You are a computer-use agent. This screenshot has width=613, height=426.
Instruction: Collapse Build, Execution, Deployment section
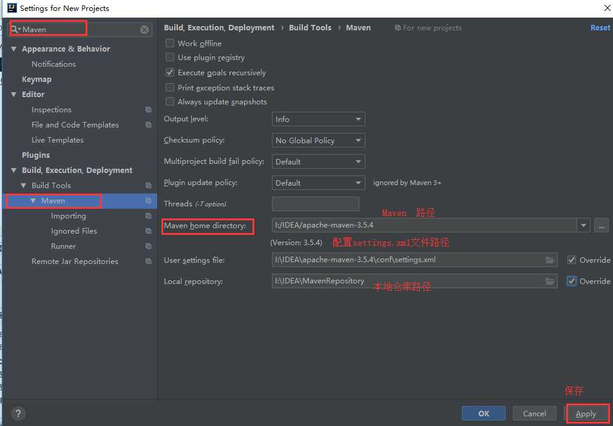tap(14, 171)
